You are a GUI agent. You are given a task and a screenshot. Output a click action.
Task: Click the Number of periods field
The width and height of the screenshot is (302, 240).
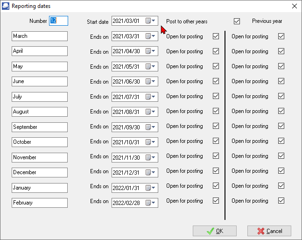coord(58,21)
